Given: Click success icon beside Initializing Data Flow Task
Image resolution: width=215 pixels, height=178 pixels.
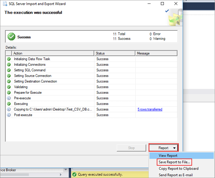Looking at the screenshot, I should pos(9,59).
